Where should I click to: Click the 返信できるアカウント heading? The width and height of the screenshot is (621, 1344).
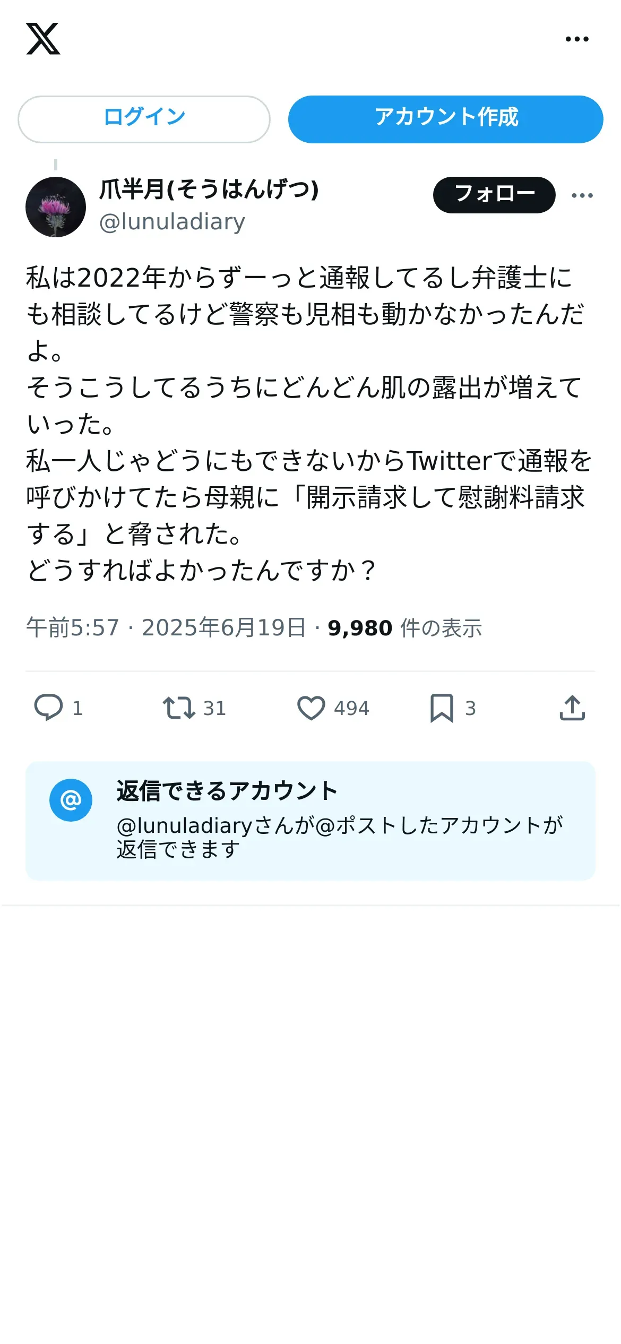227,791
